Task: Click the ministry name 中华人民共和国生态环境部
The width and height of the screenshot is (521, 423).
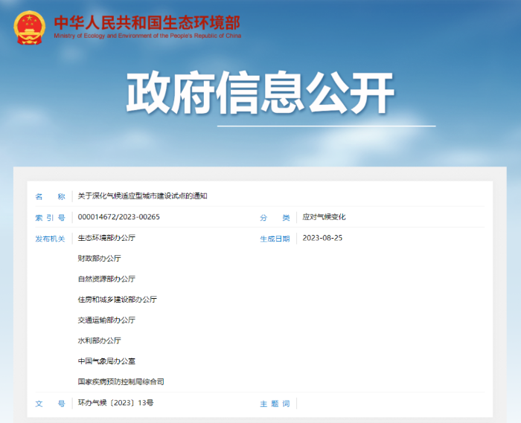Action: coord(147,20)
